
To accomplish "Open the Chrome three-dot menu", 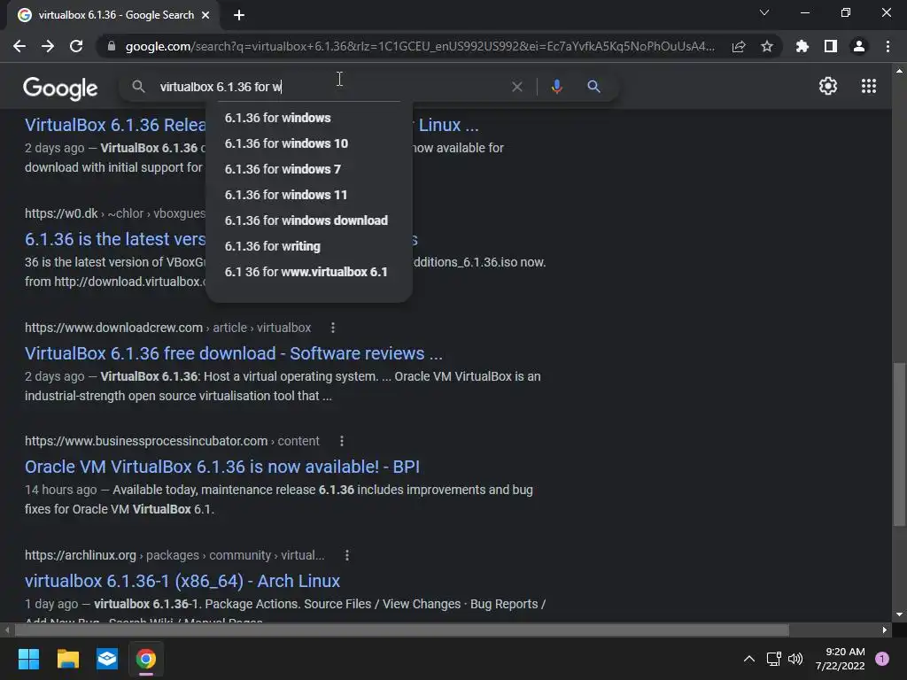I will coord(888,46).
